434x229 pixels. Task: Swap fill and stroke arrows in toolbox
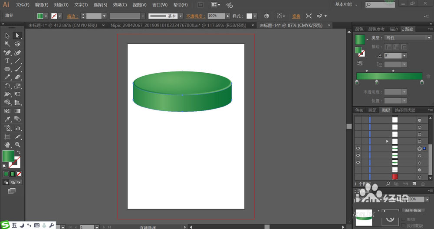19,152
